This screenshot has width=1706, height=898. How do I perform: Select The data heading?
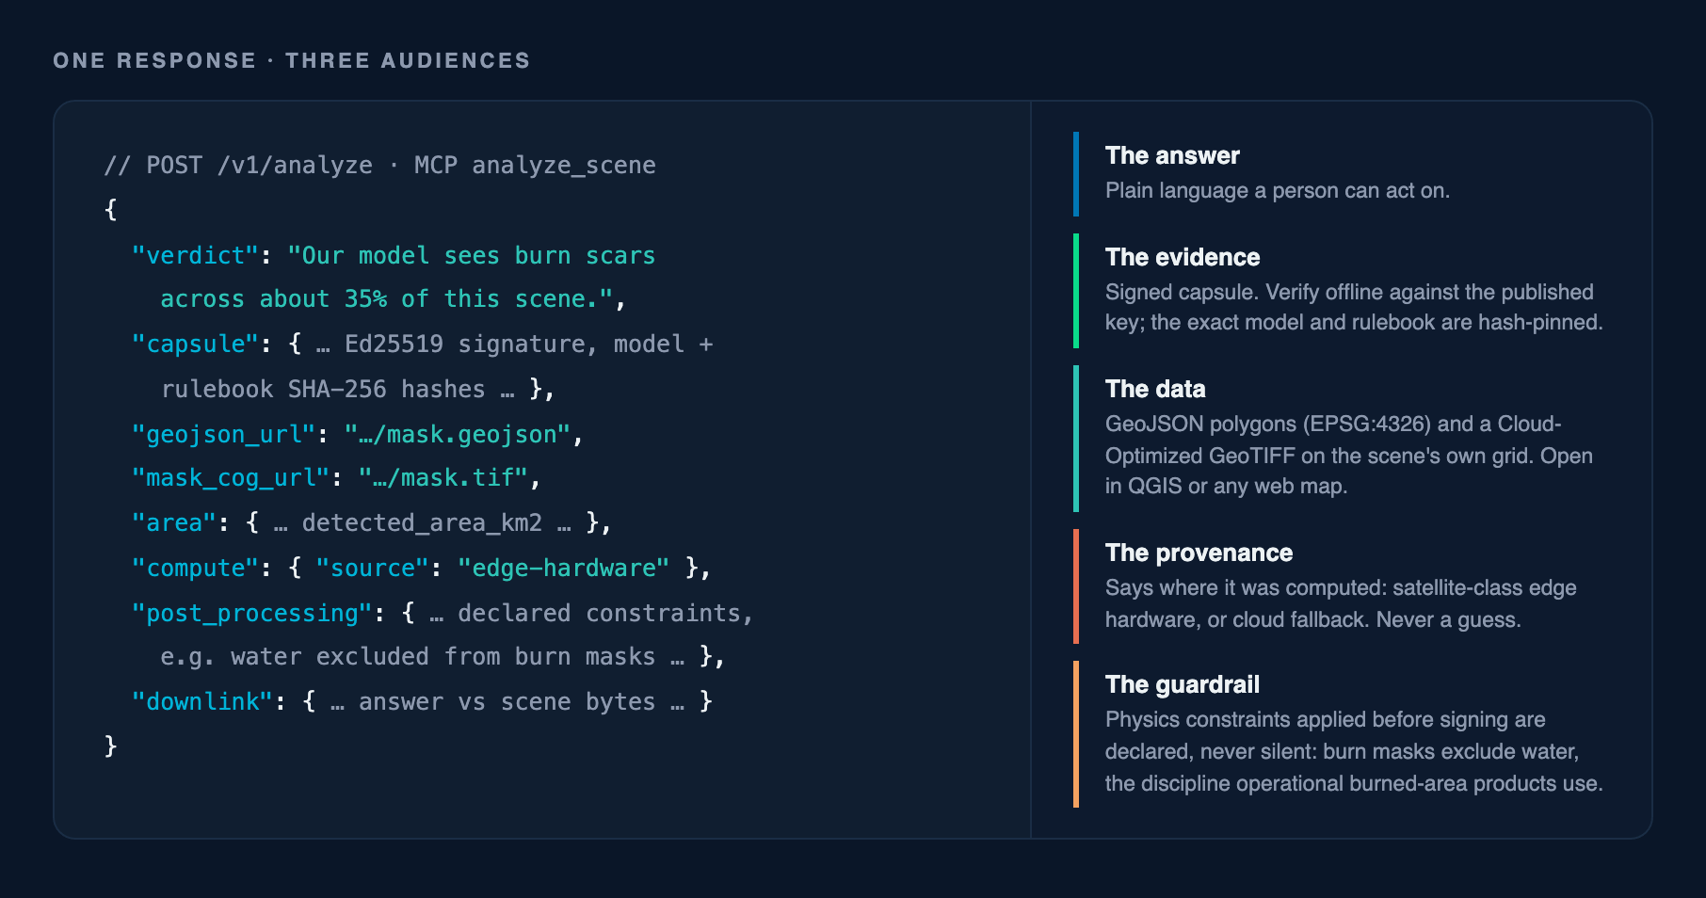pos(1155,389)
